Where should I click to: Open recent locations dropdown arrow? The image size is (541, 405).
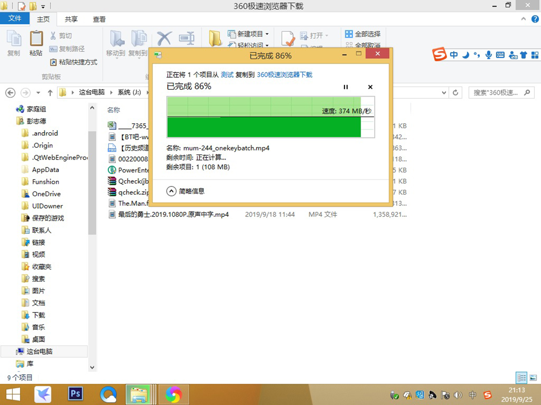point(38,93)
